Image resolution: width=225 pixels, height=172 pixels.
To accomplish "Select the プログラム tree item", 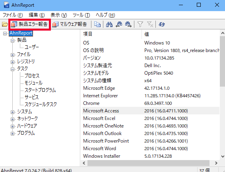I will click(x=26, y=133).
